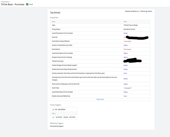170x137 pixels.
Task: Click the 'Enable Advanced Matching' property name
Action: [61, 96]
